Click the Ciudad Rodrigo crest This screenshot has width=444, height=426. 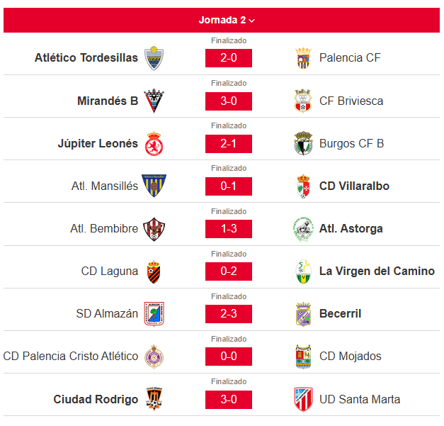pos(154,399)
